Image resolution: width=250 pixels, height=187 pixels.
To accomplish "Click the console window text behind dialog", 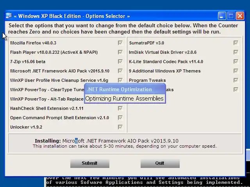I will click(144, 180).
